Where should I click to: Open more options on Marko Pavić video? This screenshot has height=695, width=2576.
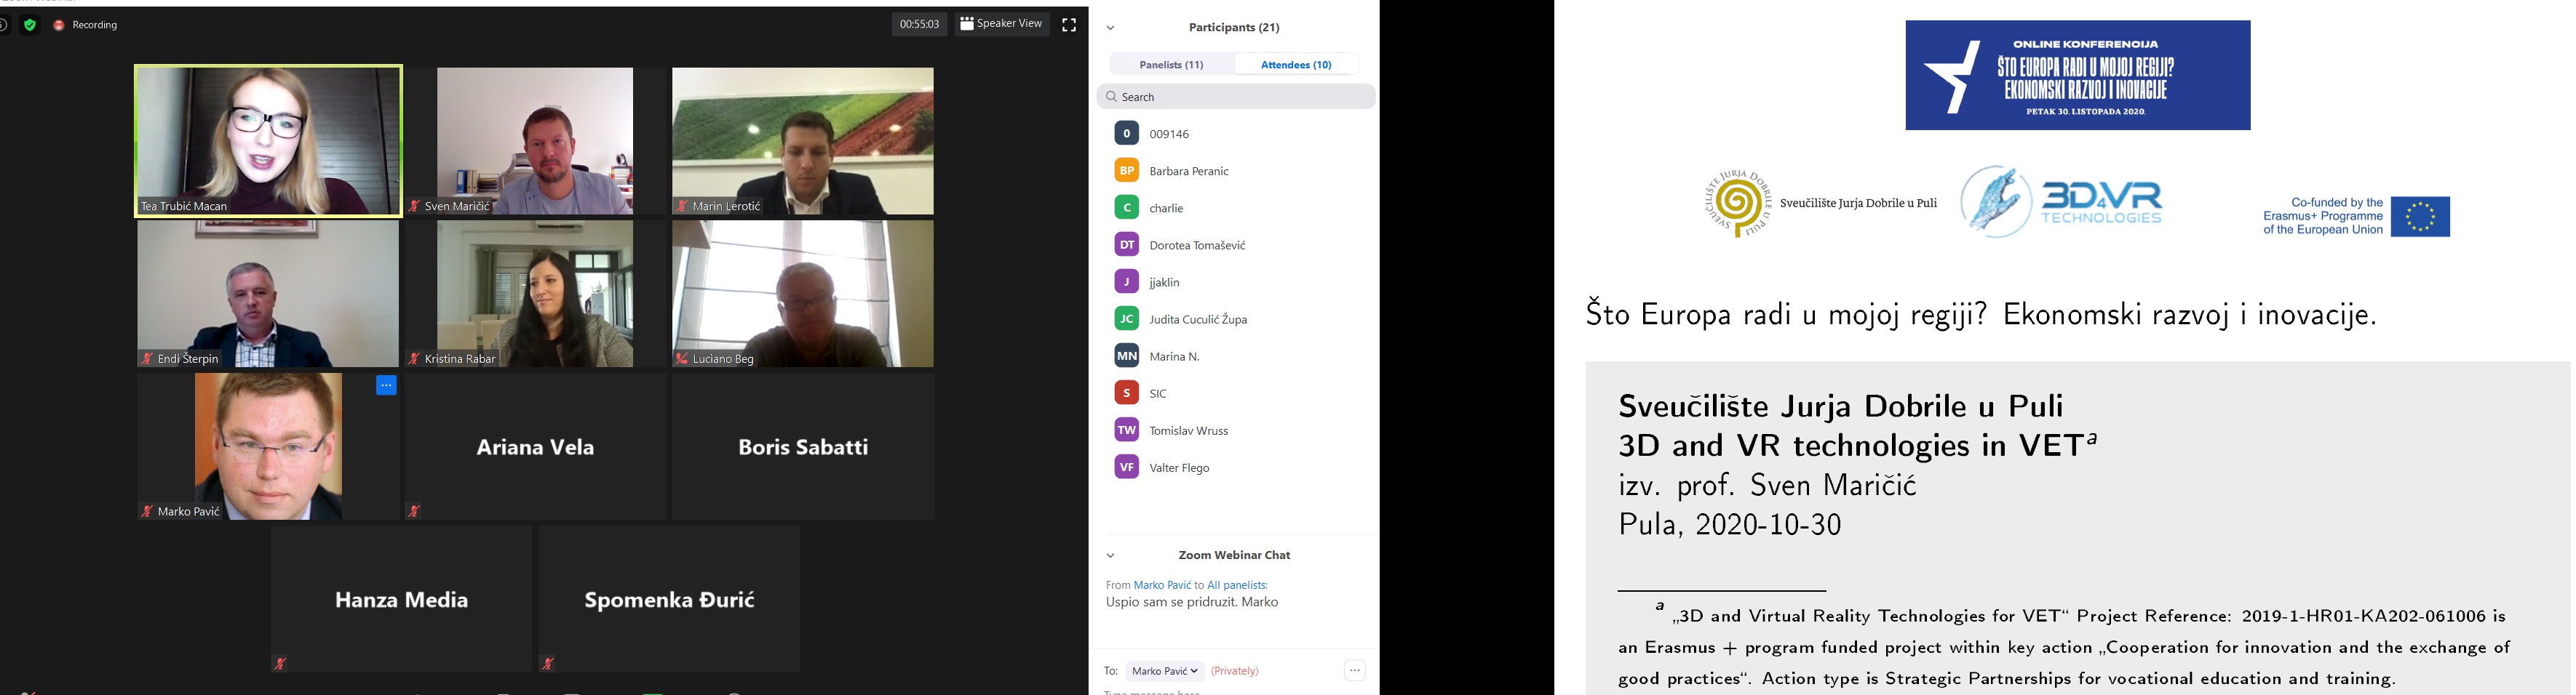pyautogui.click(x=386, y=385)
